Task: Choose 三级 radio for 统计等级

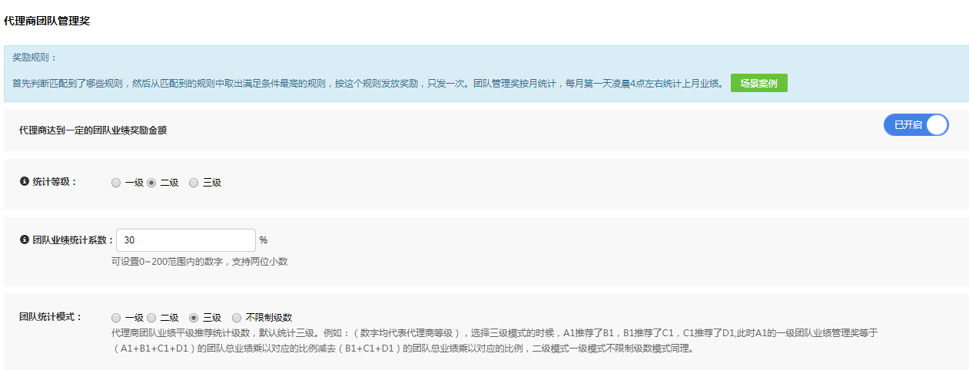Action: point(194,183)
